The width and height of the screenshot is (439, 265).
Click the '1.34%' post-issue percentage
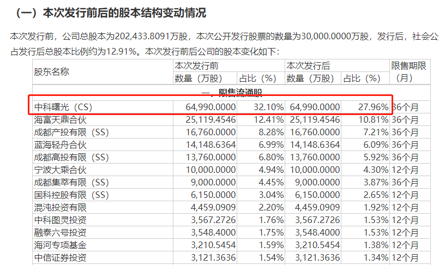coord(376,258)
